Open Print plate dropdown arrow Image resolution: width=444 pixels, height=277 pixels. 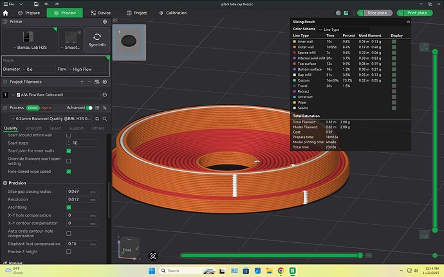400,13
